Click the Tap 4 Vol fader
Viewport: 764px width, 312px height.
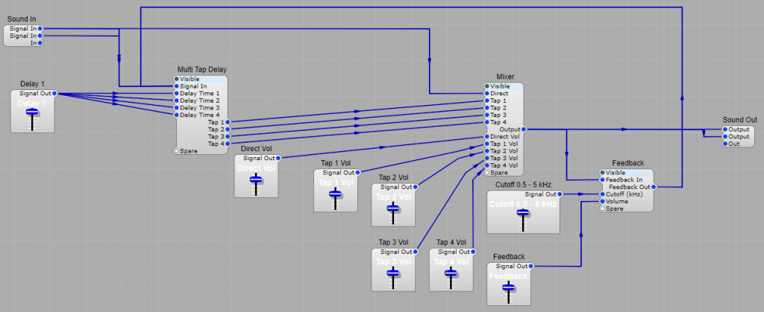451,273
